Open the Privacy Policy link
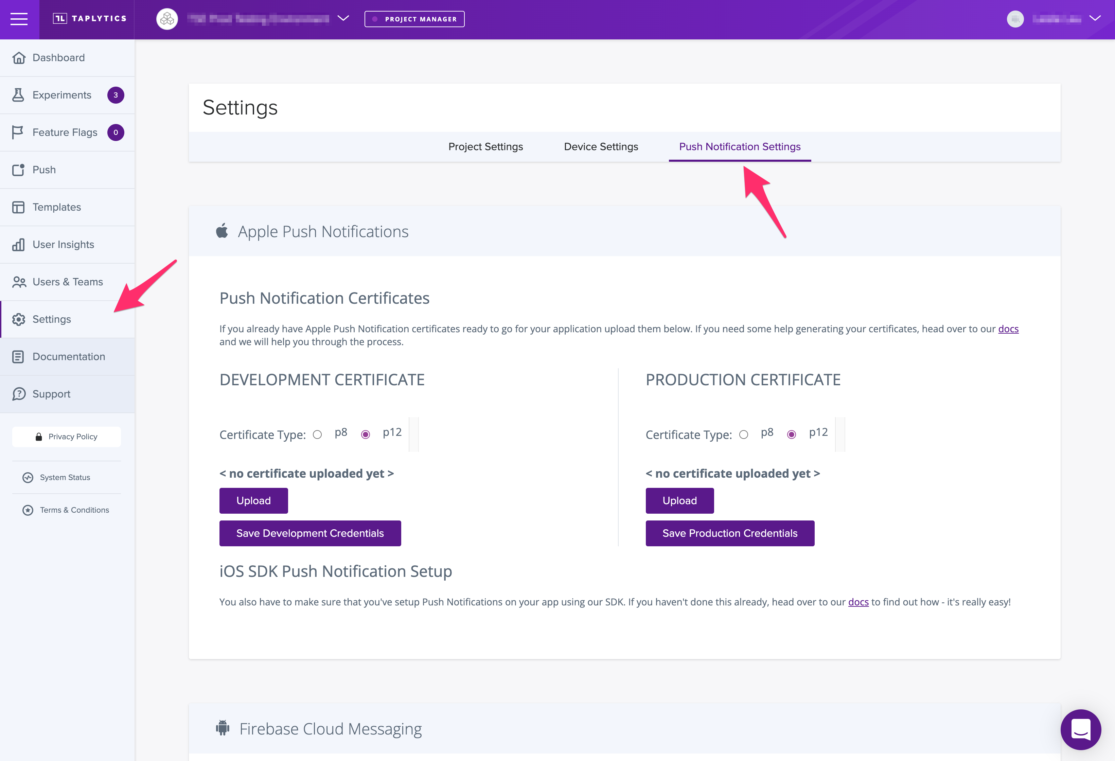Image resolution: width=1115 pixels, height=761 pixels. tap(67, 437)
